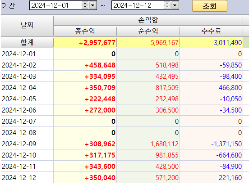
Task: Increase the start date with up spinner
Action: (85, 4)
